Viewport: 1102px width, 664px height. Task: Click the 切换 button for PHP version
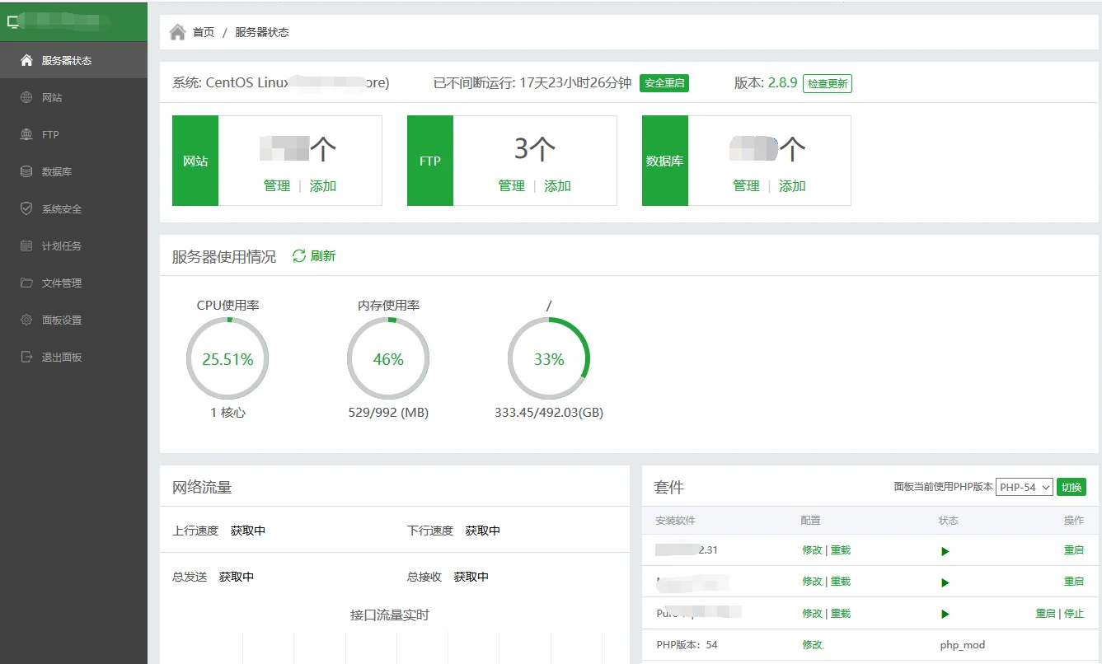(1072, 487)
